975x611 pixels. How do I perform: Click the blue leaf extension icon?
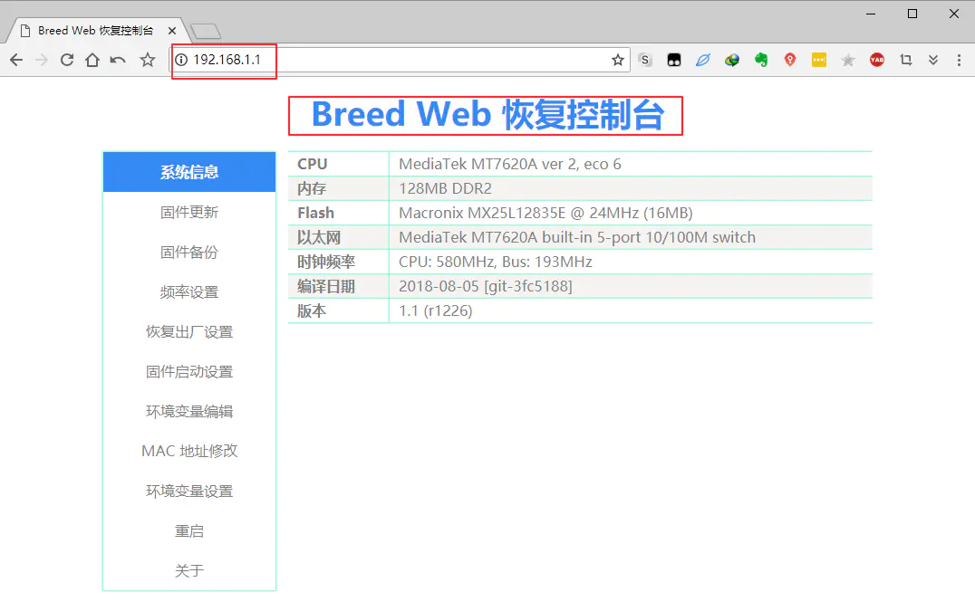click(x=702, y=60)
